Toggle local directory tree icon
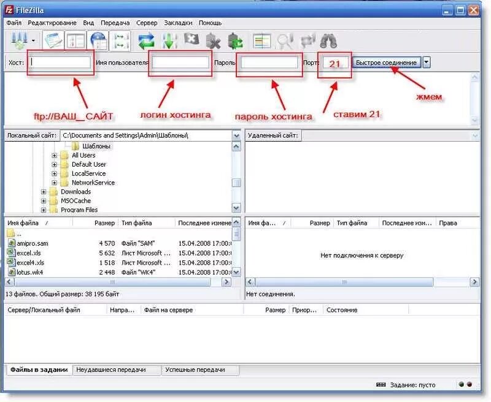The width and height of the screenshot is (491, 402). [75, 40]
